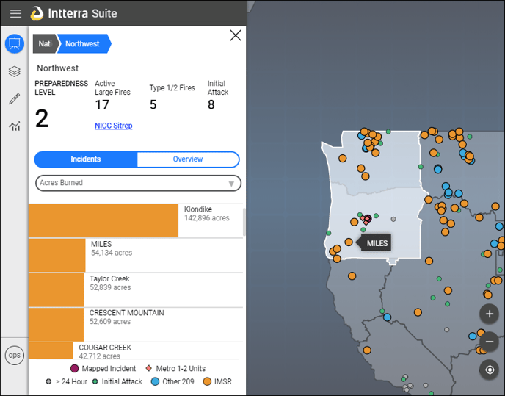Open the analytics chart icon

point(15,126)
